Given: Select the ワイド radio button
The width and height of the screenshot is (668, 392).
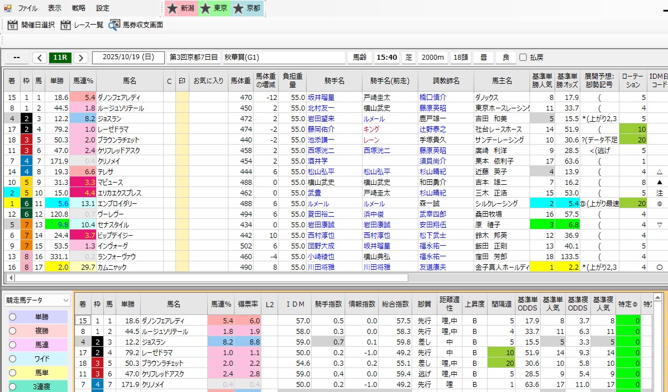Looking at the screenshot, I should click(13, 359).
